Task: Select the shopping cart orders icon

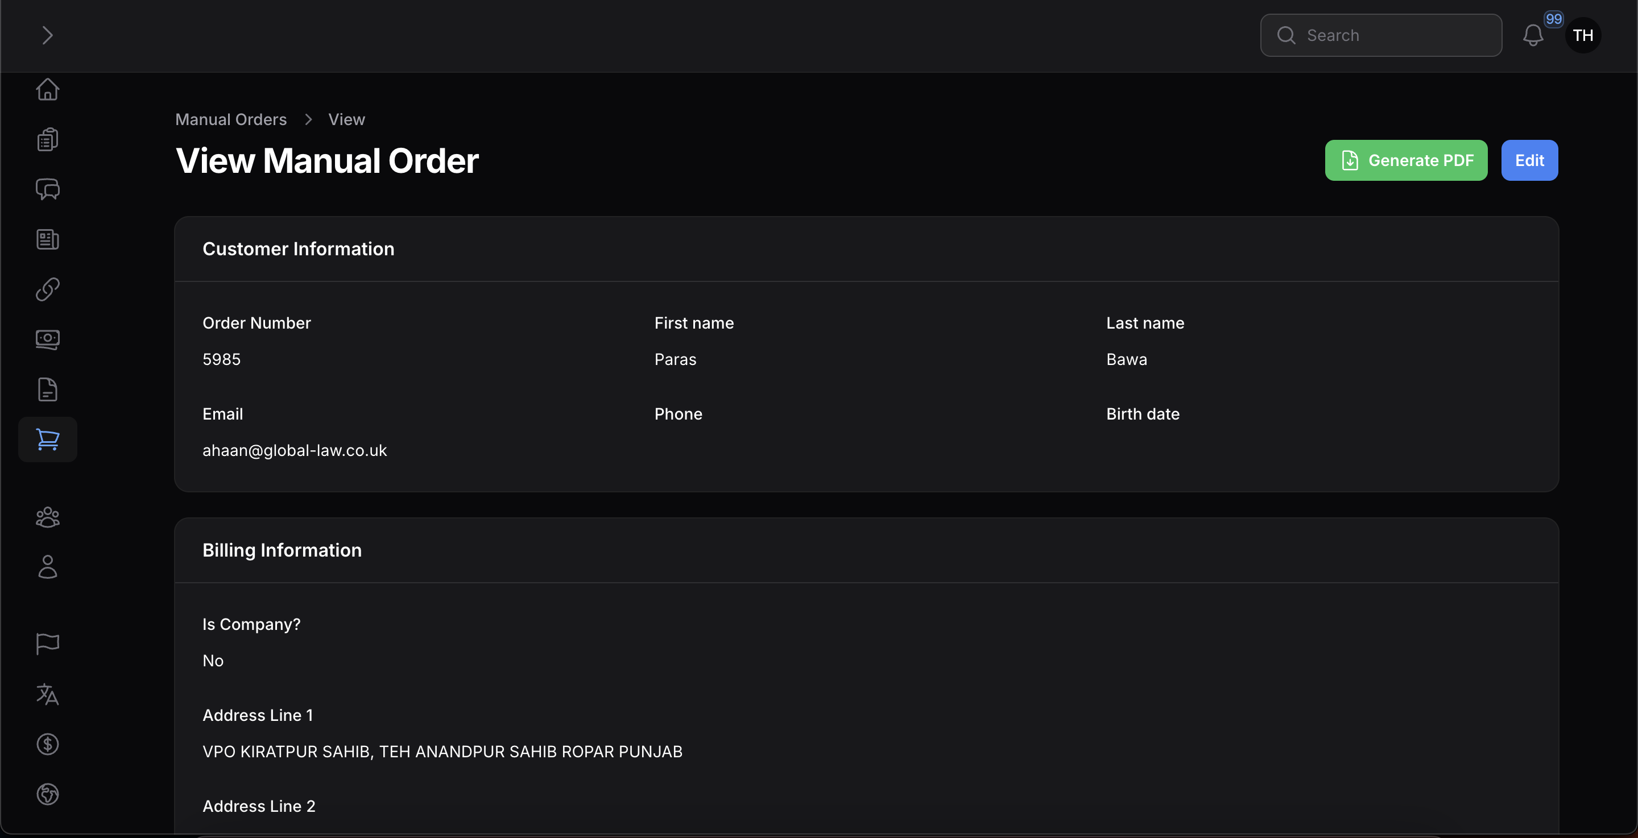Action: [x=48, y=439]
